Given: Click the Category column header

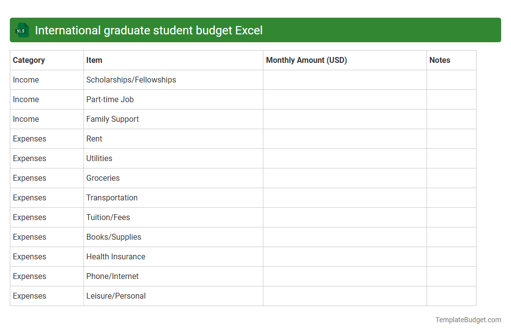Looking at the screenshot, I should click(x=28, y=60).
